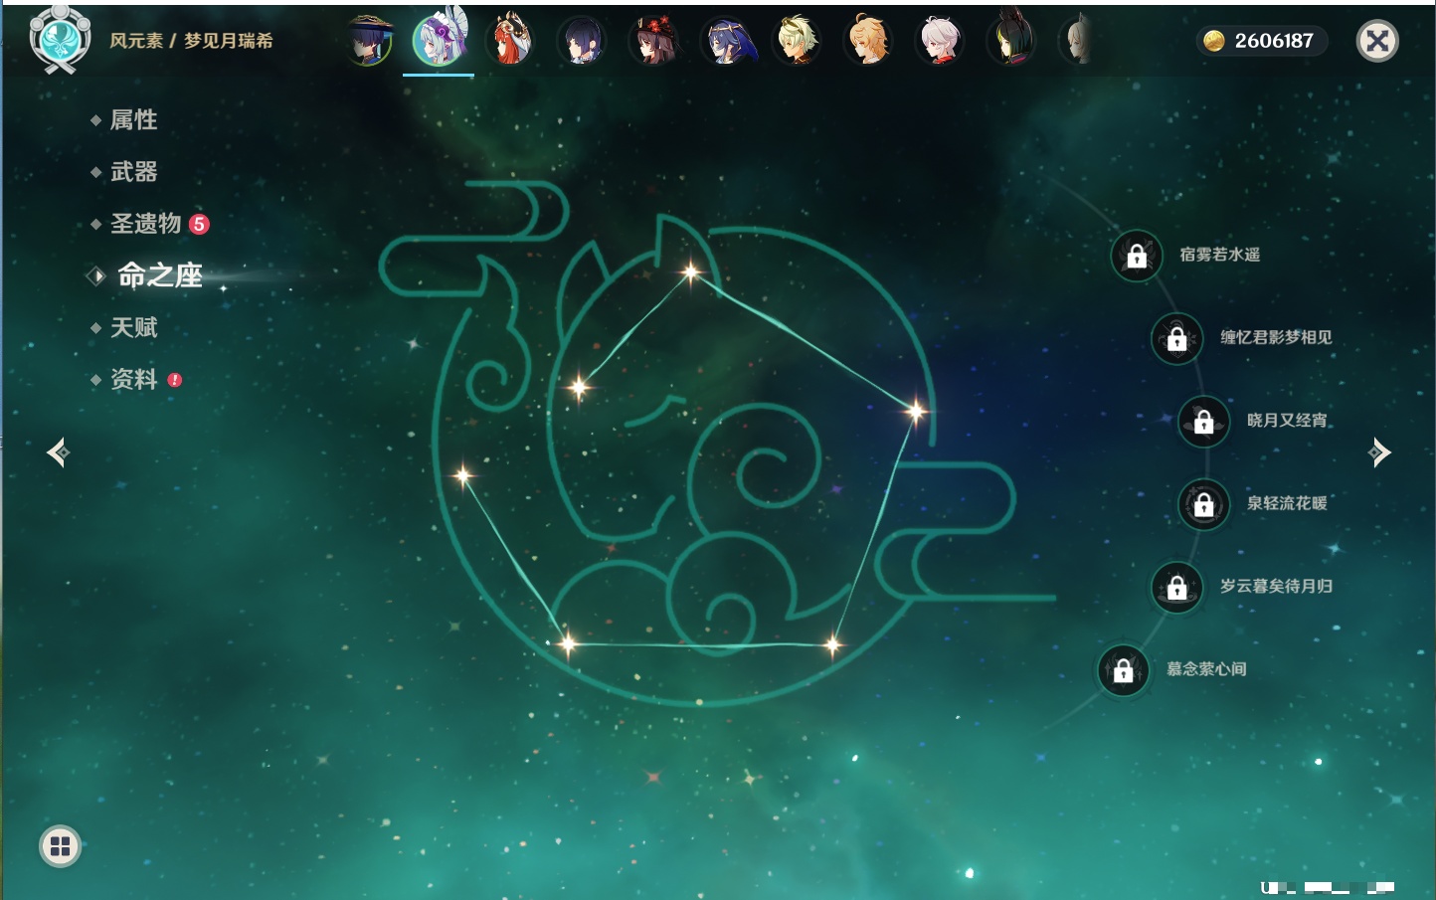Choose the dark purple bob-haired character avatar

582,42
